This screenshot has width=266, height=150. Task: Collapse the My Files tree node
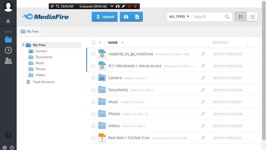(x=23, y=45)
